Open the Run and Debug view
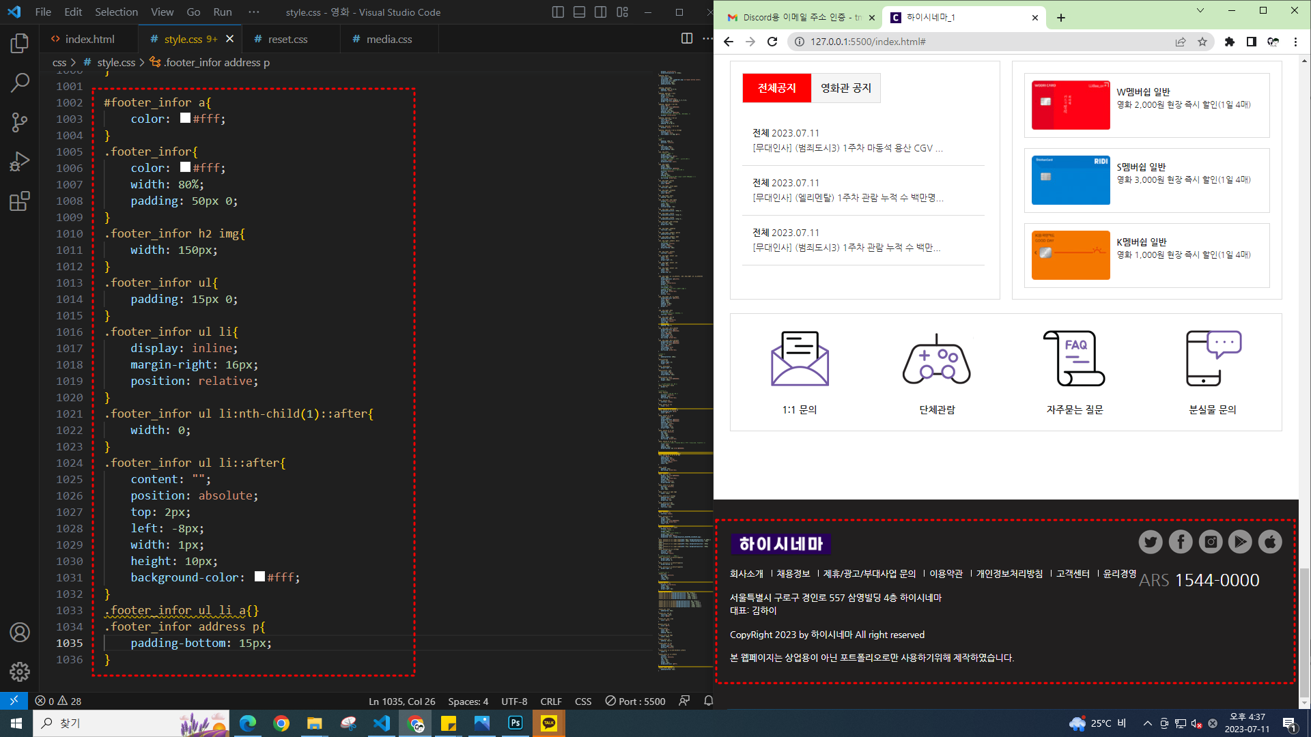1311x737 pixels. click(20, 162)
